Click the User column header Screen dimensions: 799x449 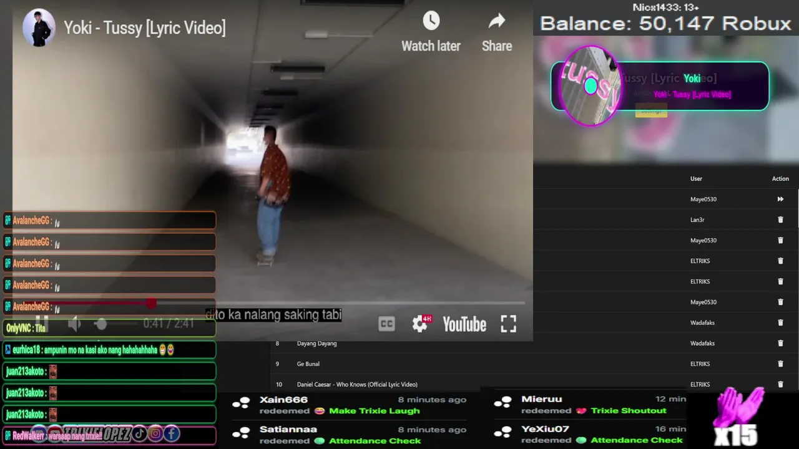696,178
